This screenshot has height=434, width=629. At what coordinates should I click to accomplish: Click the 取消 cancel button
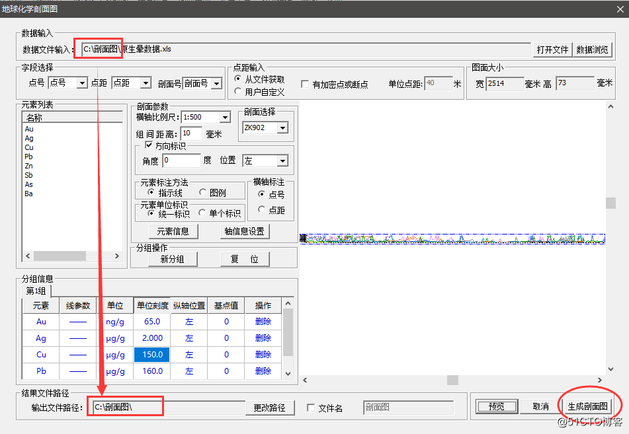point(540,406)
